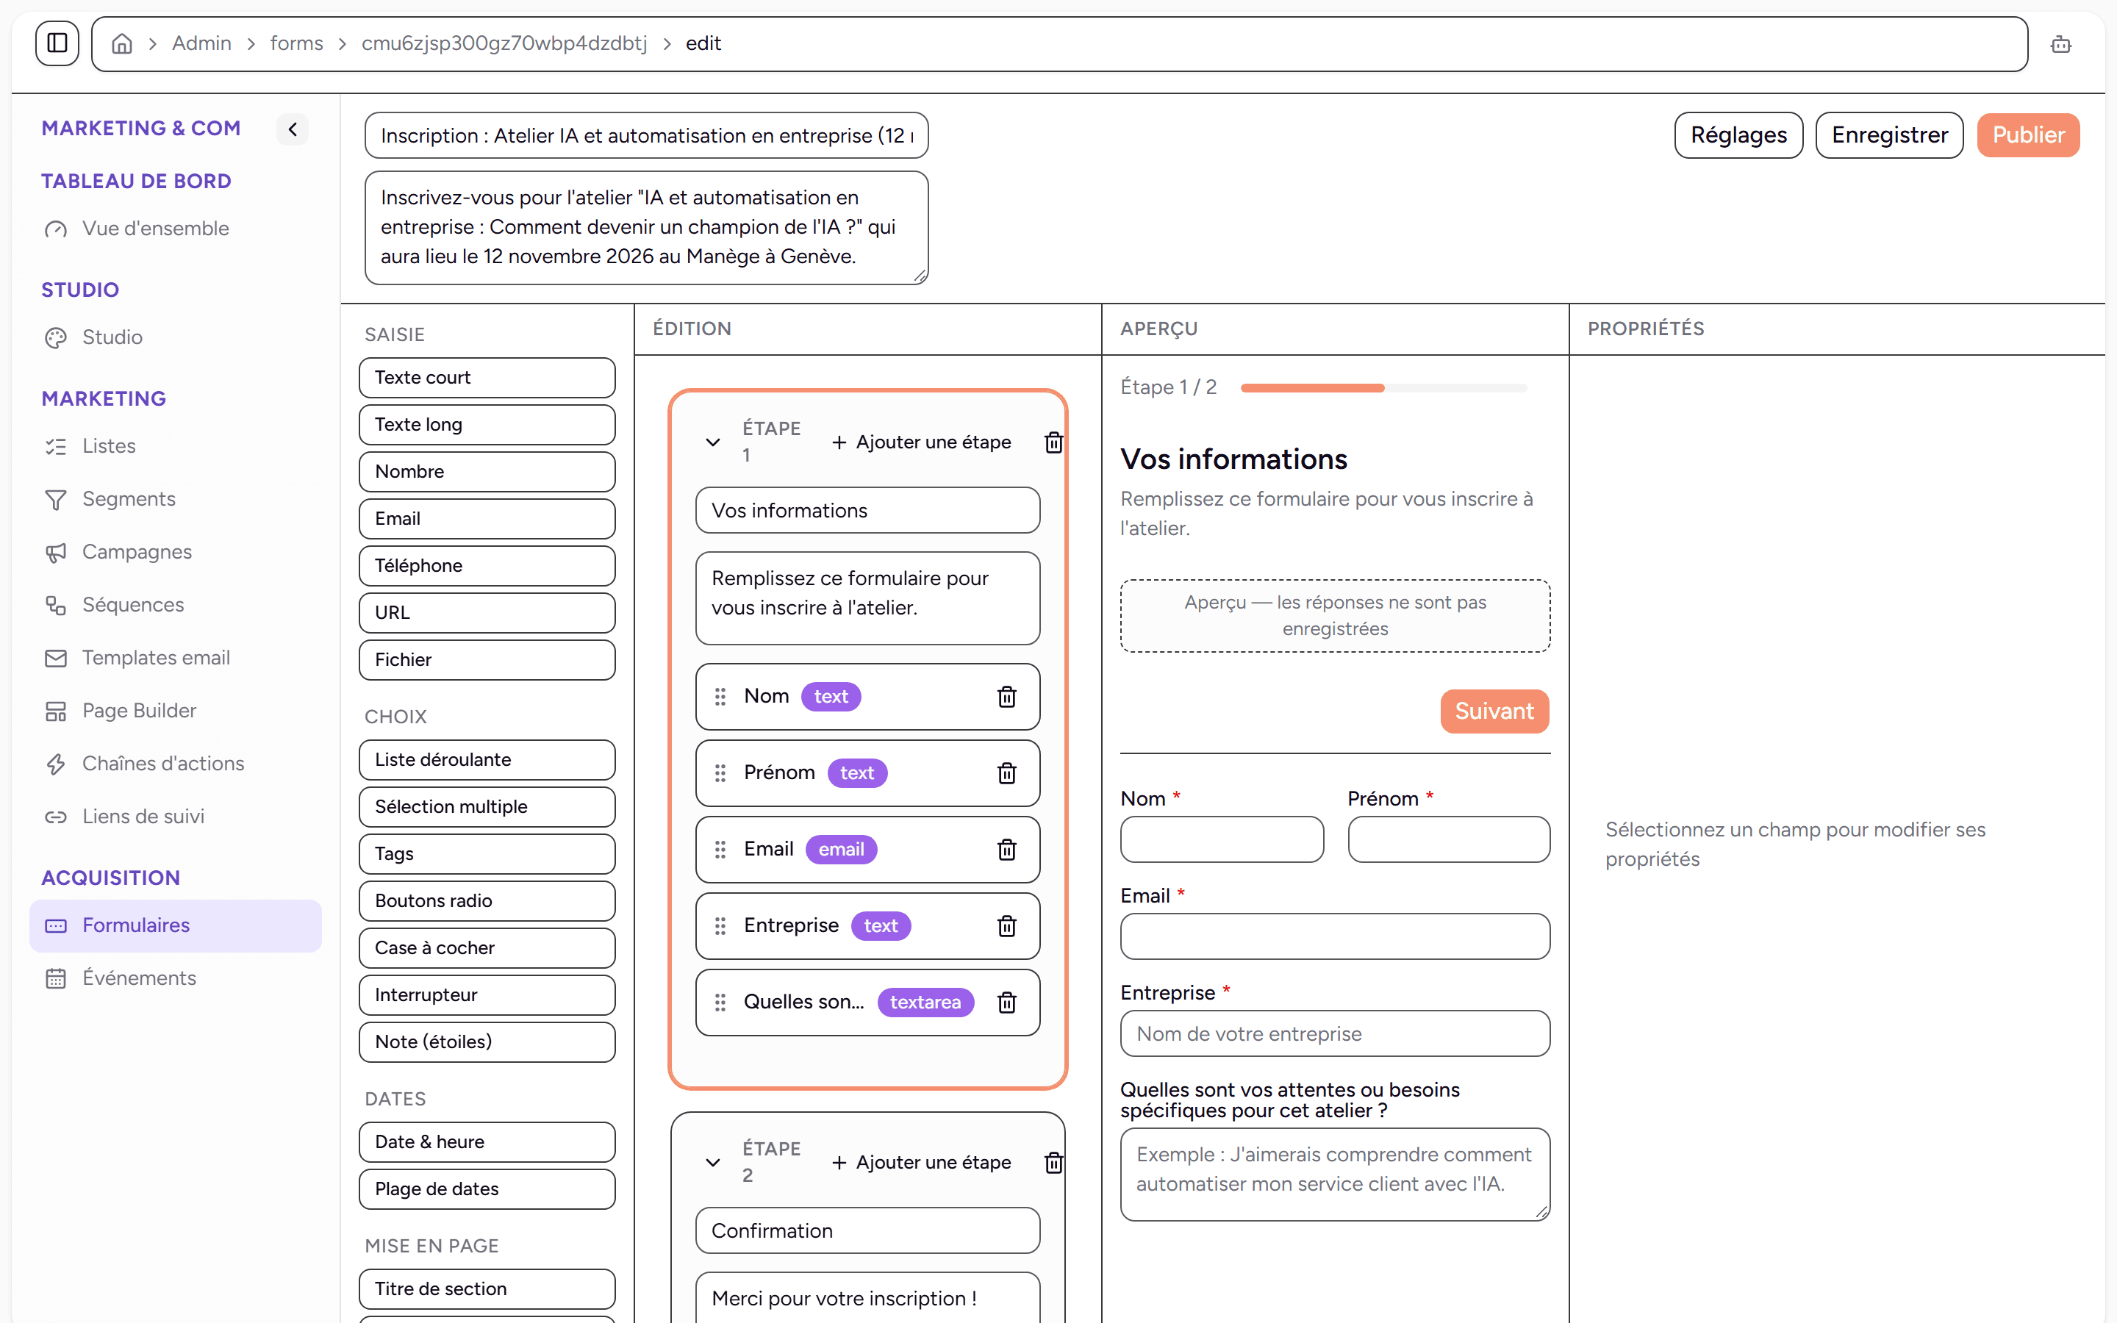Delete the Nom field
The image size is (2117, 1323).
click(1007, 697)
